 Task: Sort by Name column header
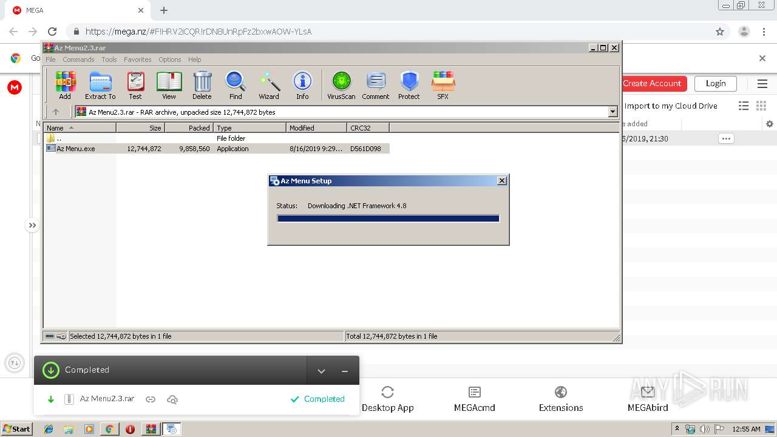[x=80, y=127]
